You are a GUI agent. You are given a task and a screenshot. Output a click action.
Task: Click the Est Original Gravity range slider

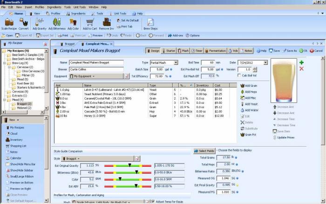tap(128, 166)
